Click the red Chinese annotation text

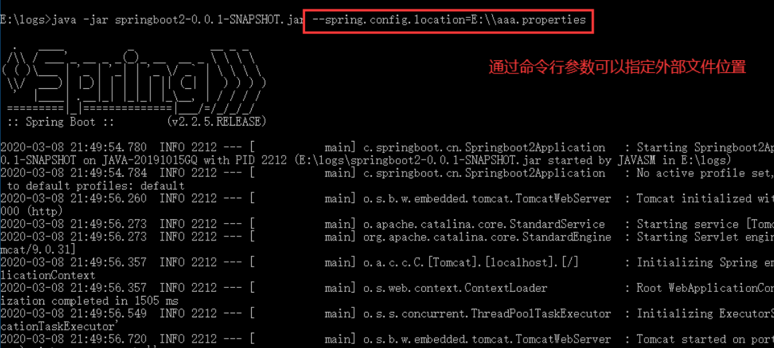(x=617, y=67)
